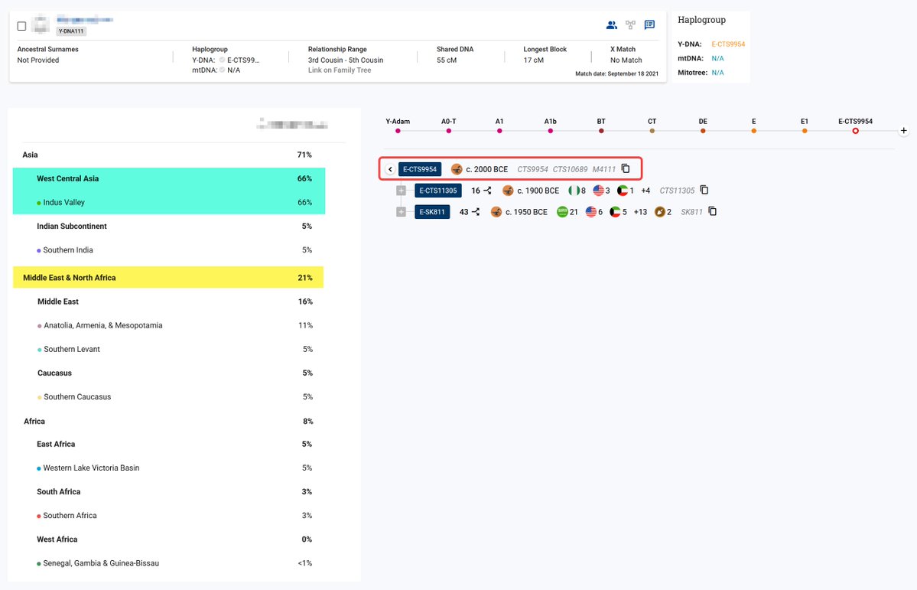Click the Nigeria flag in the E-CTS11305 row
This screenshot has height=590, width=917.
point(574,191)
